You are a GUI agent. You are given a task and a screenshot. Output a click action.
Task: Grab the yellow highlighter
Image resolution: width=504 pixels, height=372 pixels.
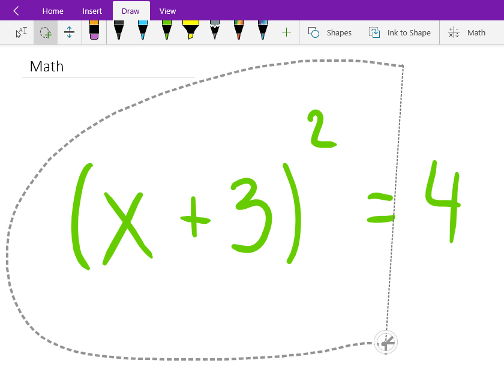(x=191, y=32)
